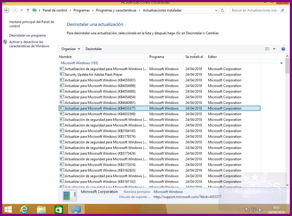The height and width of the screenshot is (216, 292).
Task: Select update KB4054854
Action: coord(159,97)
